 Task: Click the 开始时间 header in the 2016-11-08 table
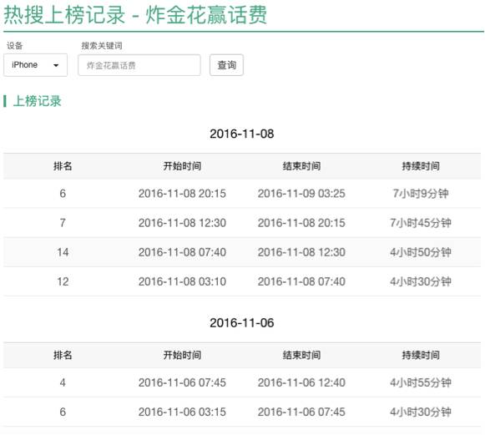182,166
